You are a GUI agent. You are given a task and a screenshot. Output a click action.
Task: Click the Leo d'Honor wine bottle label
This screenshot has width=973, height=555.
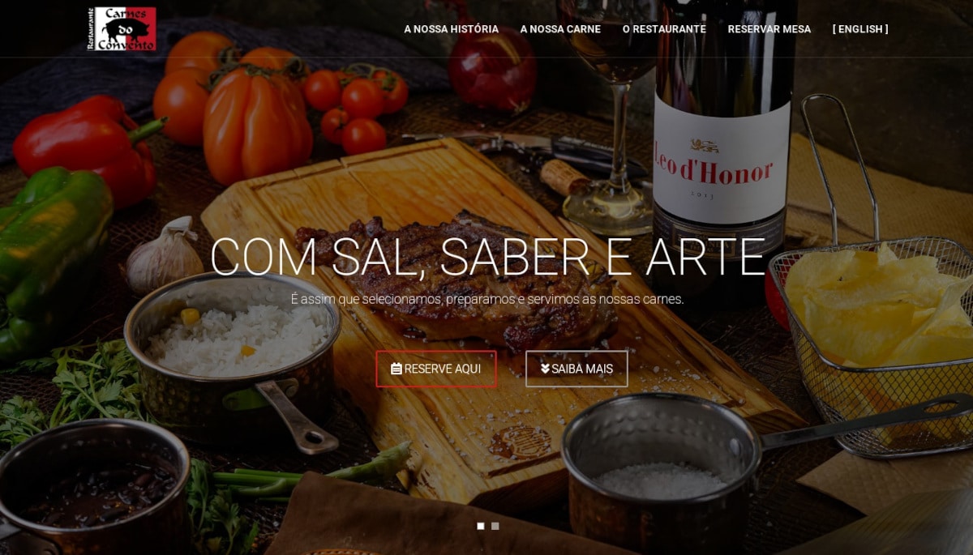coord(721,162)
